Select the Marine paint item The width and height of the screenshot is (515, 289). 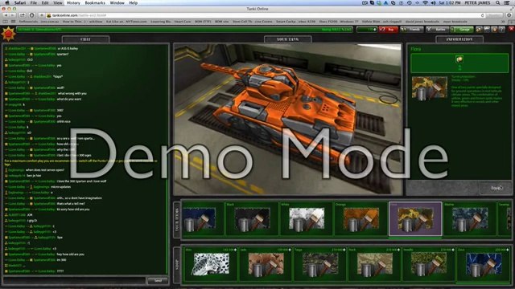470,218
